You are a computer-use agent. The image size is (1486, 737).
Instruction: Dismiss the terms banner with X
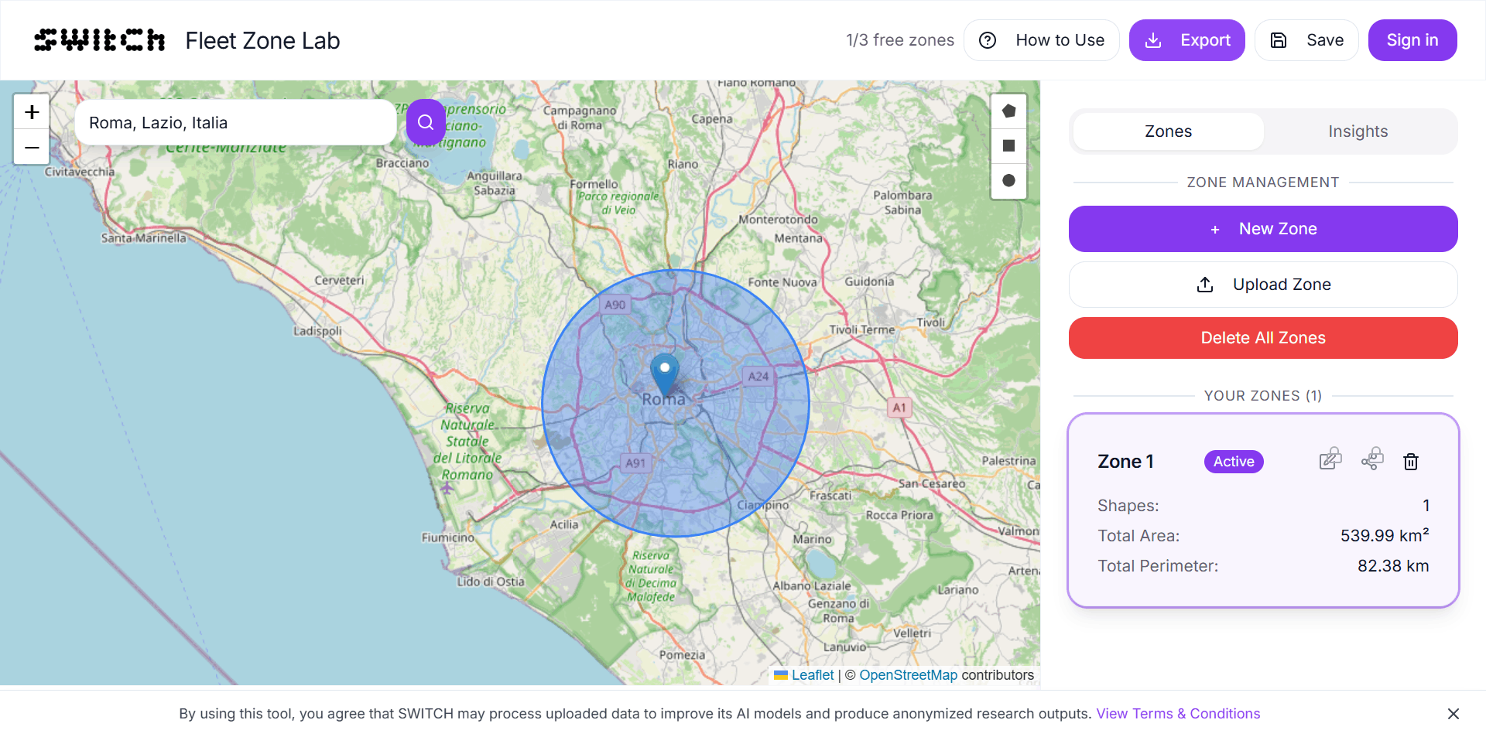point(1453,714)
